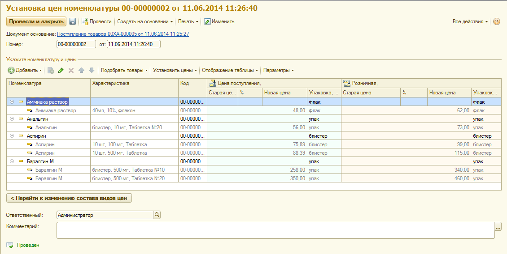Click the green pencil edit row icon
Screen dimensions: 507x254
click(61, 70)
